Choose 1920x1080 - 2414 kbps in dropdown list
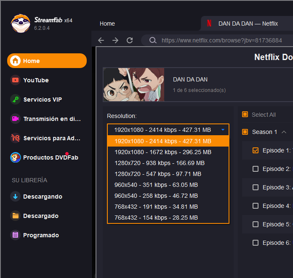The width and height of the screenshot is (293, 278). click(x=168, y=141)
